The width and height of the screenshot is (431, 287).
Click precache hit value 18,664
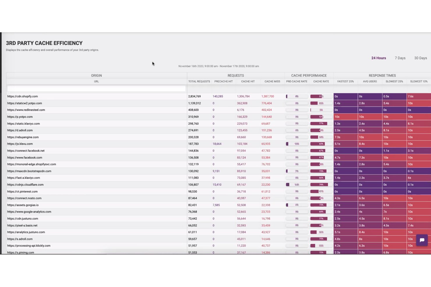[x=217, y=144]
